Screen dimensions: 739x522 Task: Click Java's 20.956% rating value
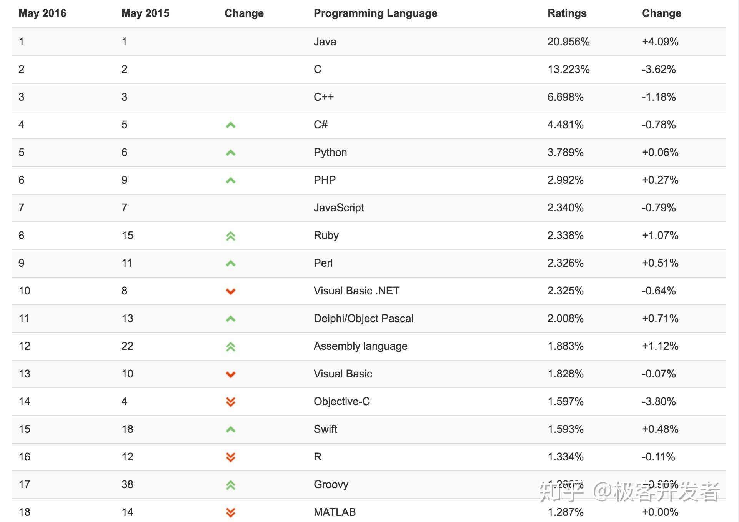(x=568, y=42)
